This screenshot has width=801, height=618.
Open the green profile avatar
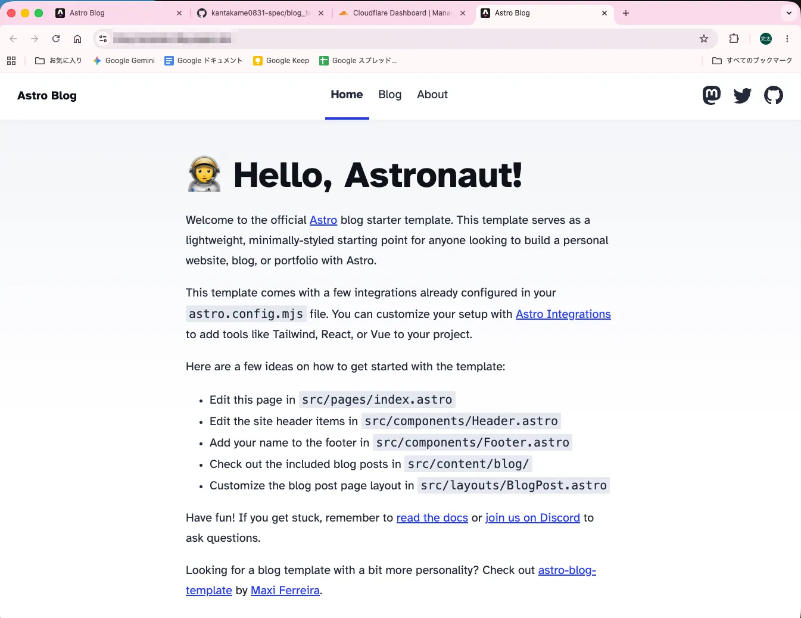coord(766,39)
